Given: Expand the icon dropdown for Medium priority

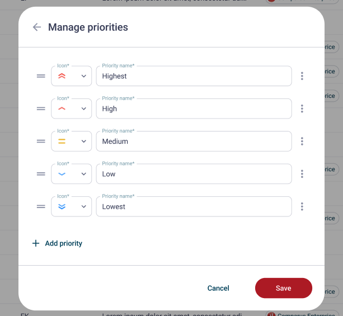Looking at the screenshot, I should 71,142.
